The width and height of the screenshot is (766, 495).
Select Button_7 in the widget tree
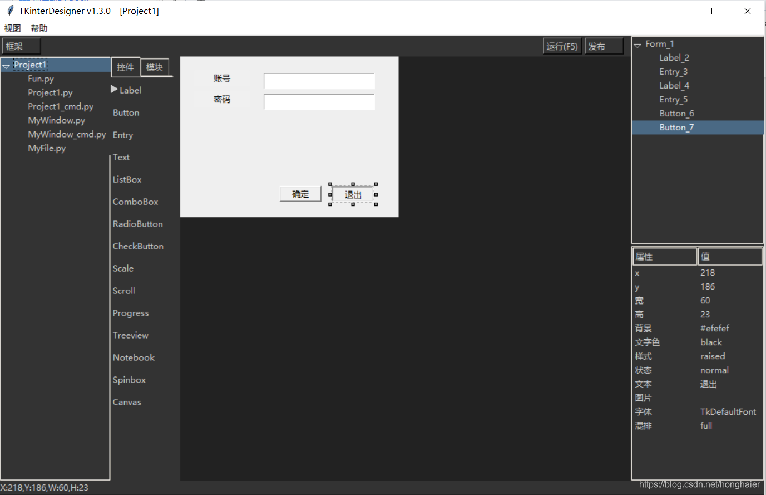point(676,128)
